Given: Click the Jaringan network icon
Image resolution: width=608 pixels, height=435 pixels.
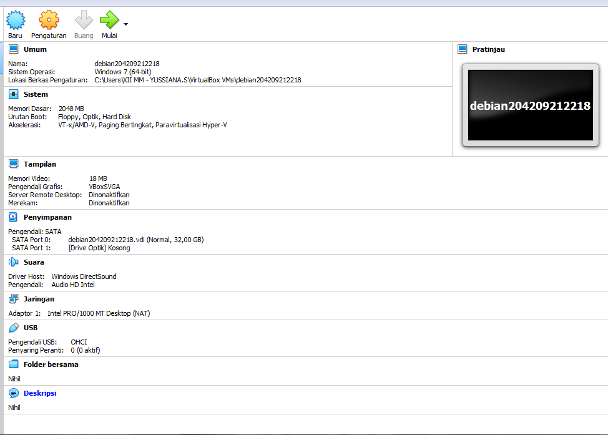Looking at the screenshot, I should [14, 299].
